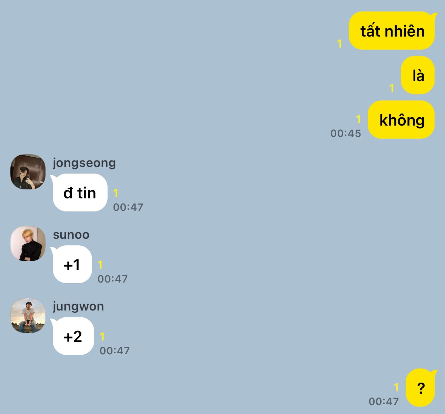Tap the 'đ tin' message from jongseong
Screen dimensions: 445x414
80,193
